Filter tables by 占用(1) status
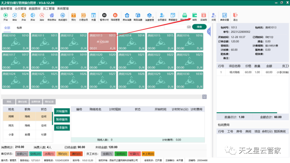 click(x=49, y=154)
